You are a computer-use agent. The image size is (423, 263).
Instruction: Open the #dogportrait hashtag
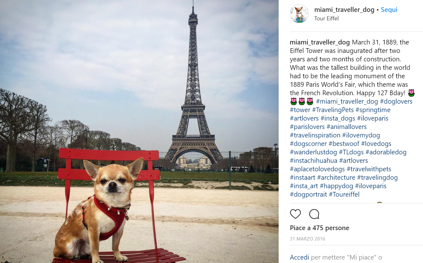tap(308, 194)
